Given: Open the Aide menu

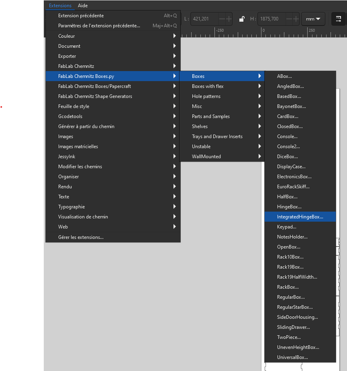Looking at the screenshot, I should point(83,6).
